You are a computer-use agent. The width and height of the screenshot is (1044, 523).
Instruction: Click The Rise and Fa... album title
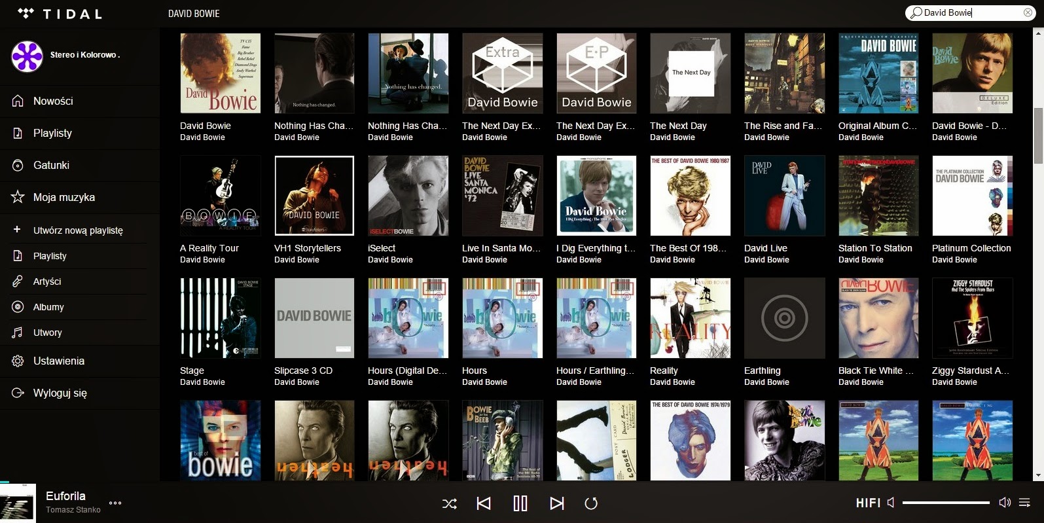[x=783, y=126]
